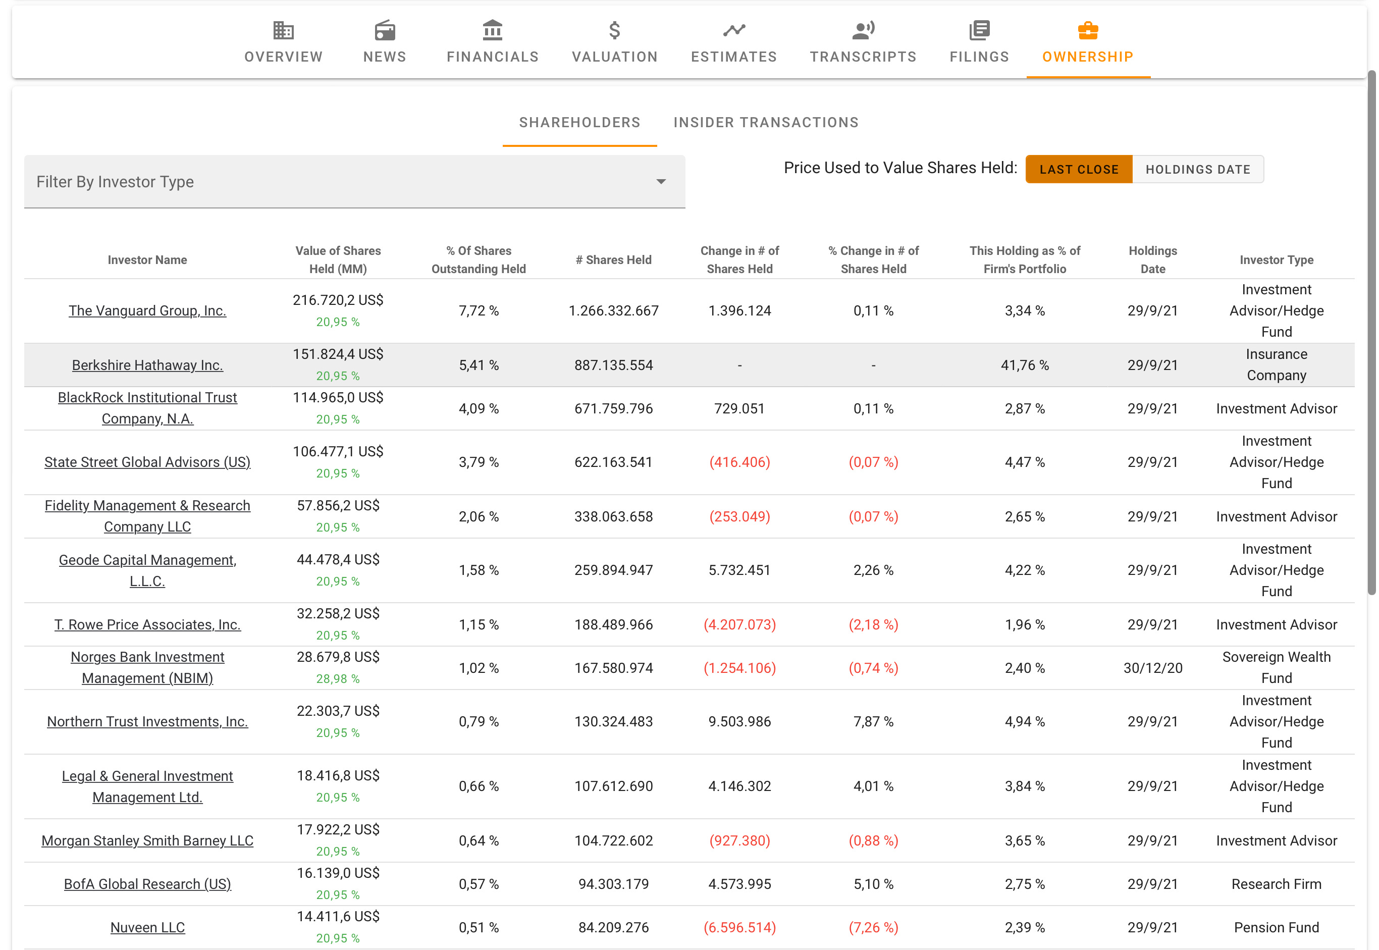Open T. Rowe Price Associates, Inc. link
1379x950 pixels.
coord(147,624)
